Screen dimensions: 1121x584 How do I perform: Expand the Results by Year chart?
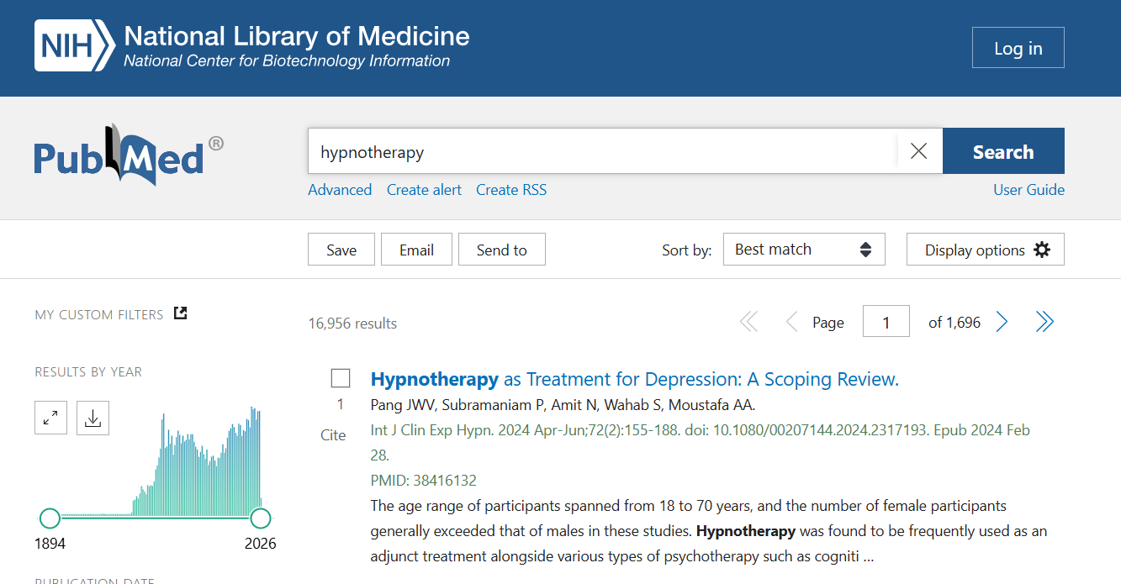[x=50, y=417]
